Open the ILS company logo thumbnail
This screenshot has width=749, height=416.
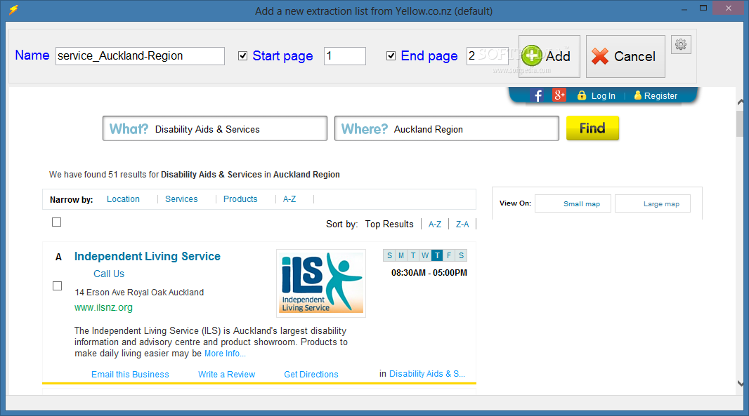click(x=321, y=283)
